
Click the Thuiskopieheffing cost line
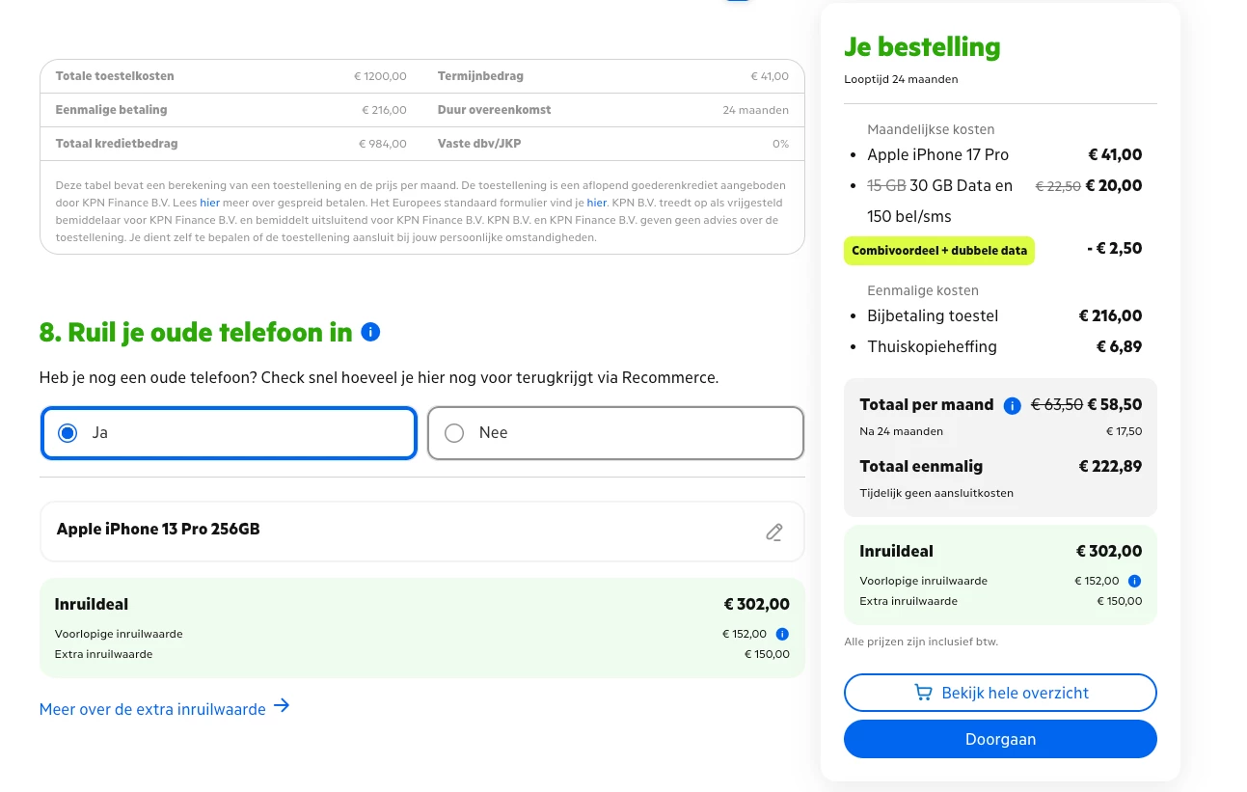pyautogui.click(x=932, y=347)
